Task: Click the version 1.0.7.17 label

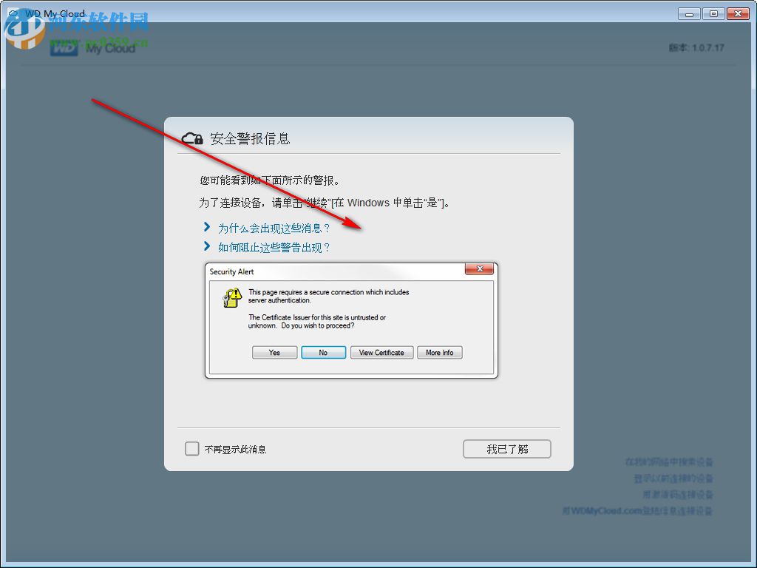Action: pos(696,48)
